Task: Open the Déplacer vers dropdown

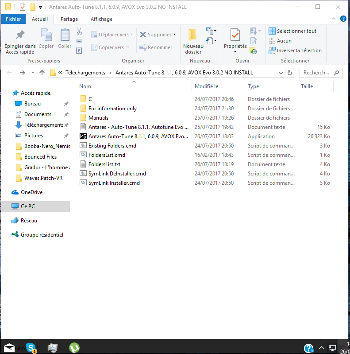Action: coord(131,35)
